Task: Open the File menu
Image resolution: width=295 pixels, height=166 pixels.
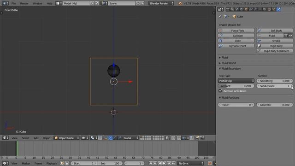Action: click(x=13, y=3)
